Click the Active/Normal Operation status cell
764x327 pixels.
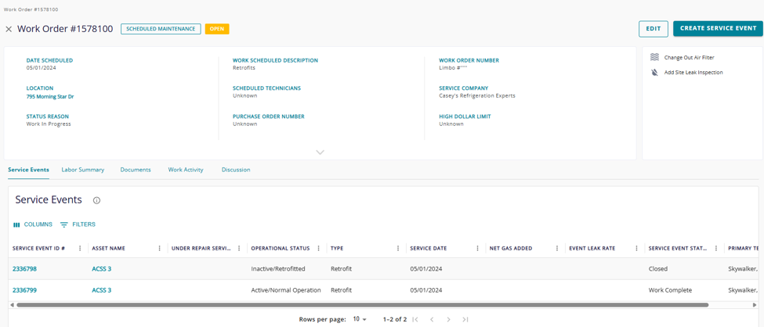286,290
